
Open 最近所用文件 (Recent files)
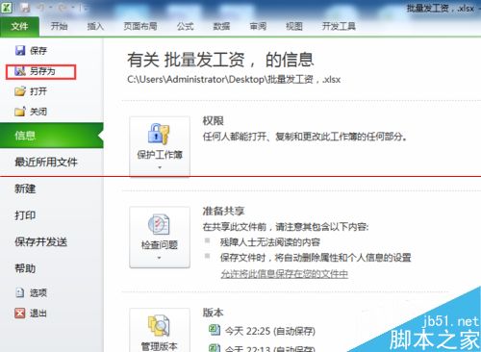(46, 163)
